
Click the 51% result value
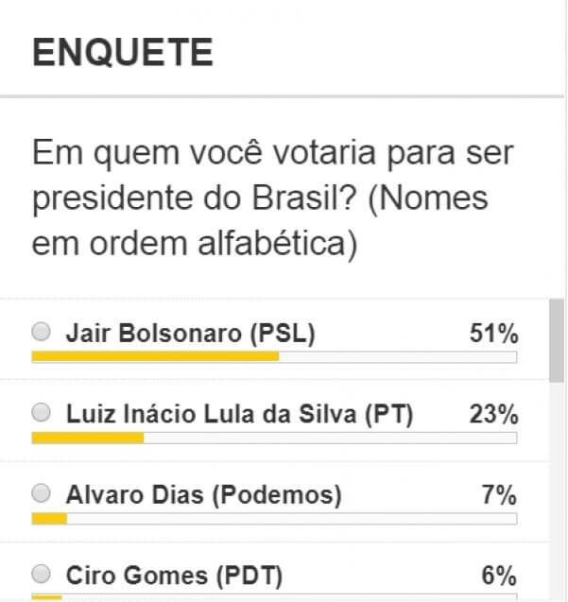point(494,334)
